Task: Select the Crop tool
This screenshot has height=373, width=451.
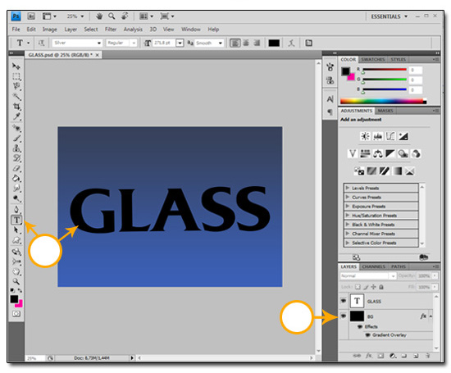Action: pyautogui.click(x=16, y=106)
